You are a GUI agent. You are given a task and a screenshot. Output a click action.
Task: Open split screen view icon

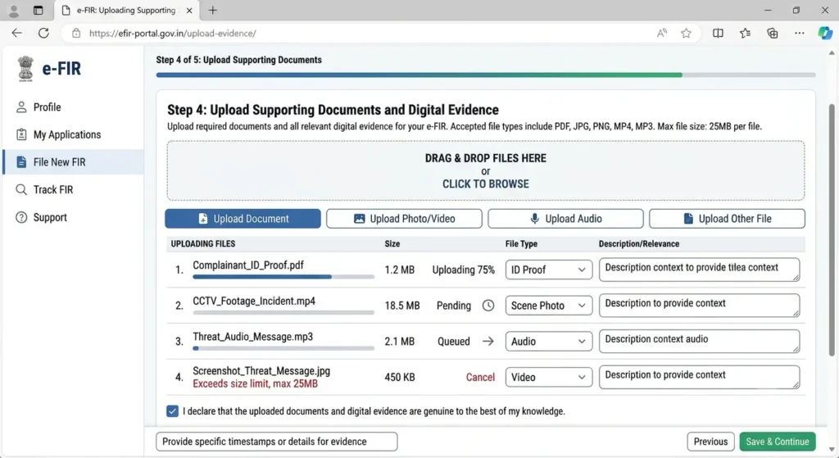(x=718, y=33)
